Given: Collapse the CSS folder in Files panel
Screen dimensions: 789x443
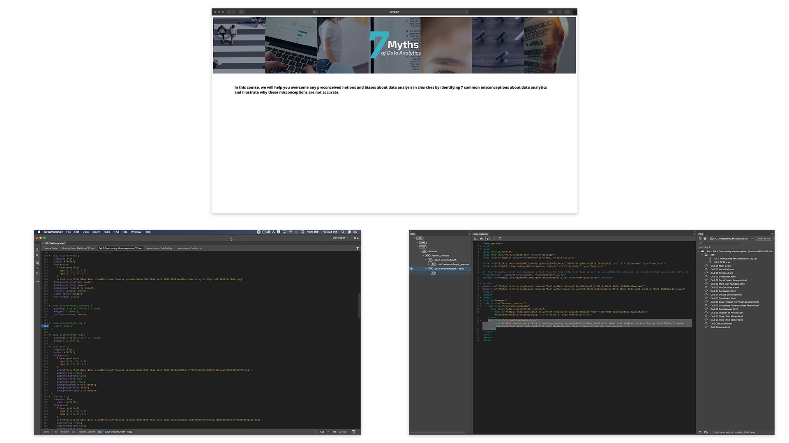Looking at the screenshot, I should point(702,255).
